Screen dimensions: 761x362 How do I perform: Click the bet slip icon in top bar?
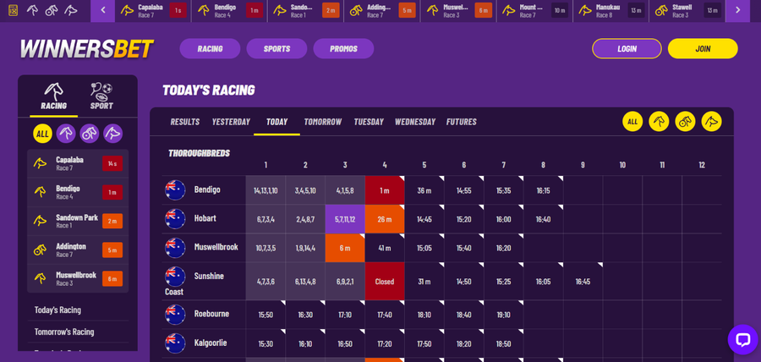click(x=13, y=10)
